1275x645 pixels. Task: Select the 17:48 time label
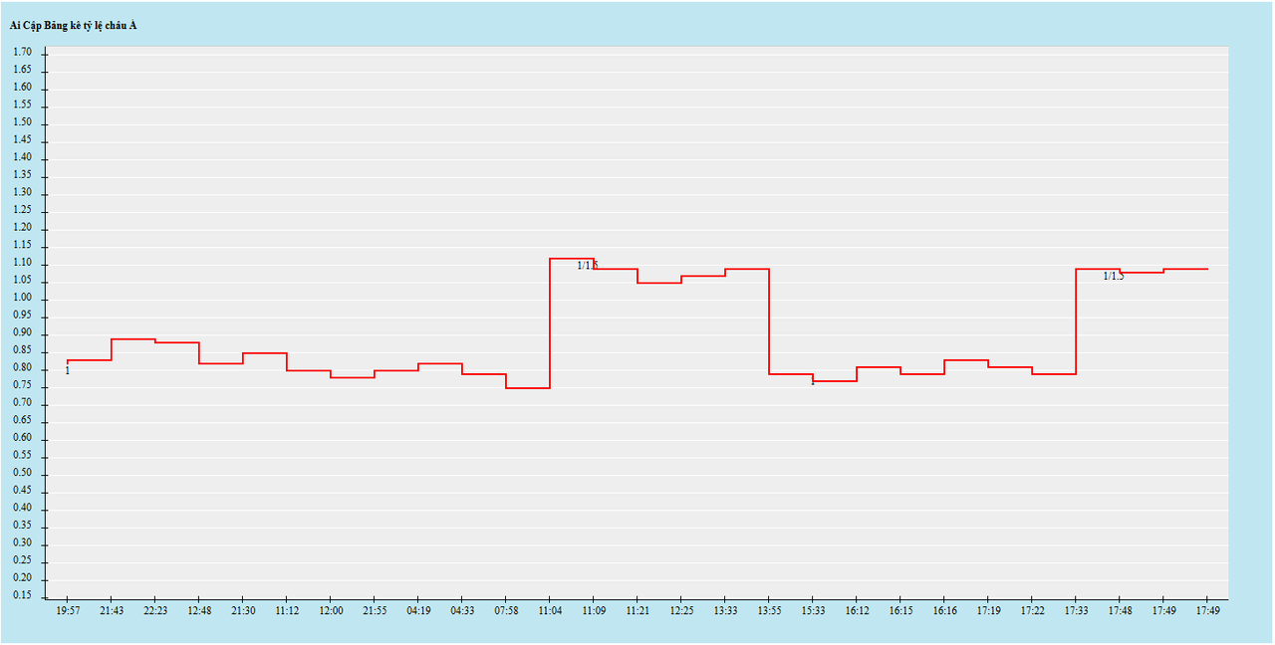click(1120, 611)
